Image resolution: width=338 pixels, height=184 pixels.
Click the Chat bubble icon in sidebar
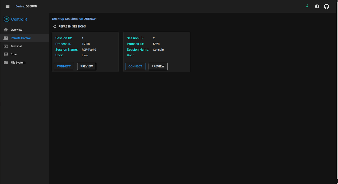(x=6, y=55)
